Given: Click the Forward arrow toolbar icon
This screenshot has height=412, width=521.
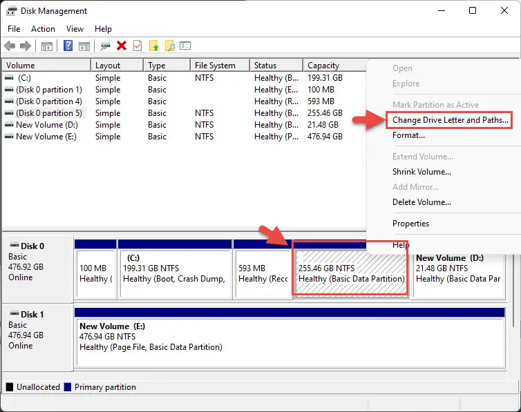Looking at the screenshot, I should click(x=26, y=46).
